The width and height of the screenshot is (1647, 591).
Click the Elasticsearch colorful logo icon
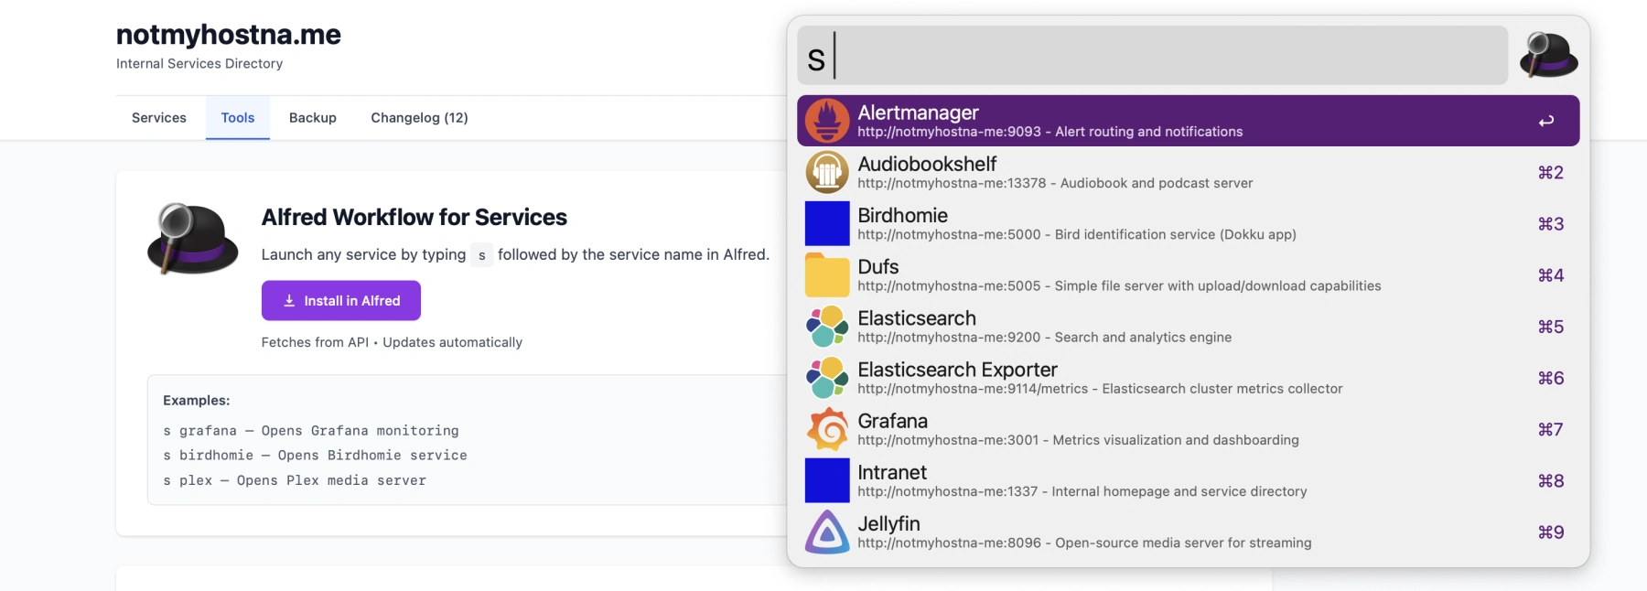827,327
